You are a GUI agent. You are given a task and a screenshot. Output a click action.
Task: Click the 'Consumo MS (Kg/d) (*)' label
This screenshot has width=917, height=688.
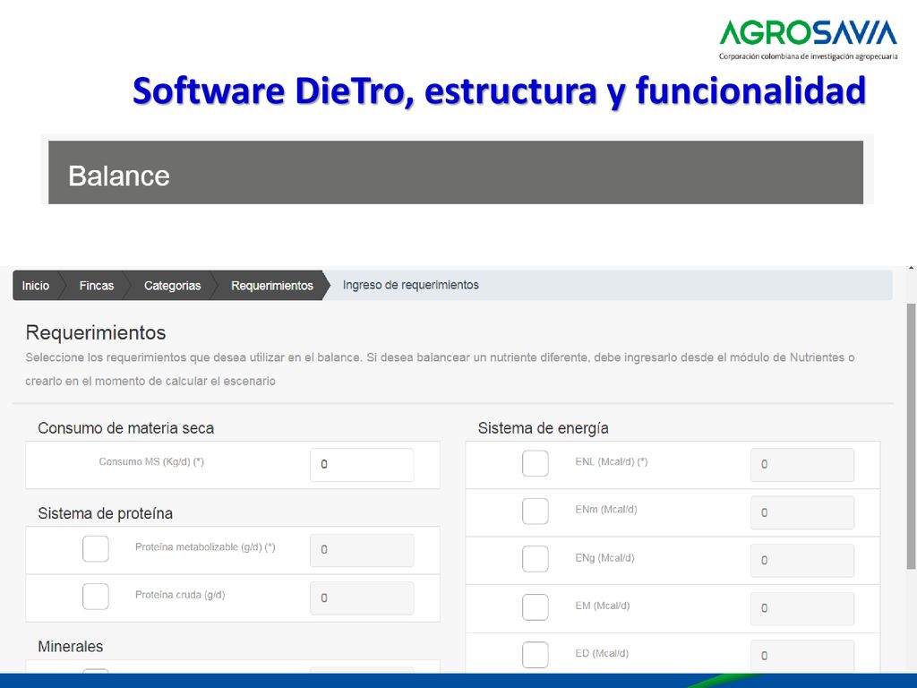(x=151, y=461)
